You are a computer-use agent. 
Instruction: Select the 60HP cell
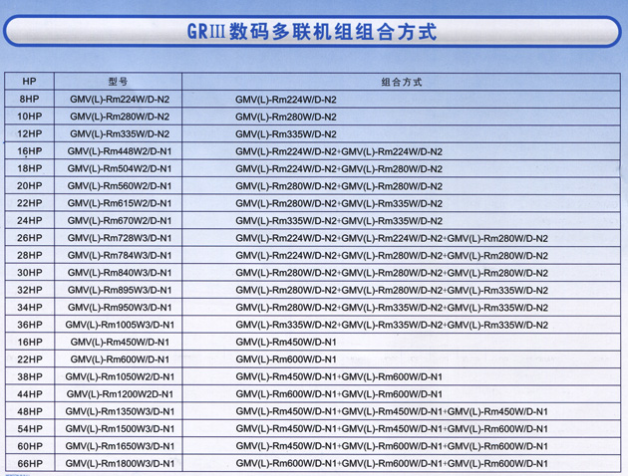pos(30,446)
